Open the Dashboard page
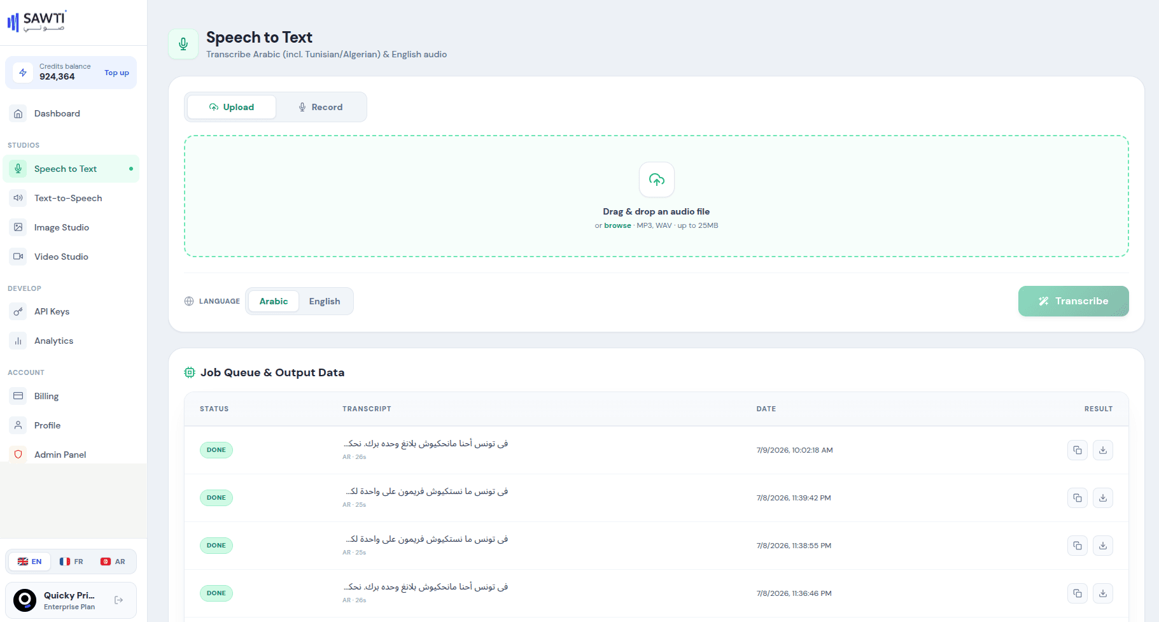 coord(71,113)
